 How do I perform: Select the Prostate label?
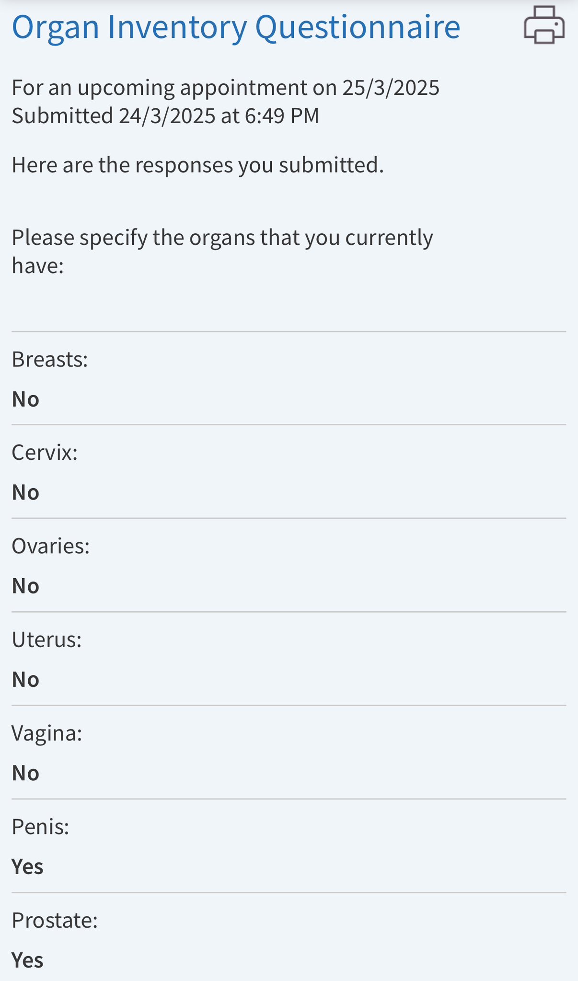pyautogui.click(x=55, y=920)
